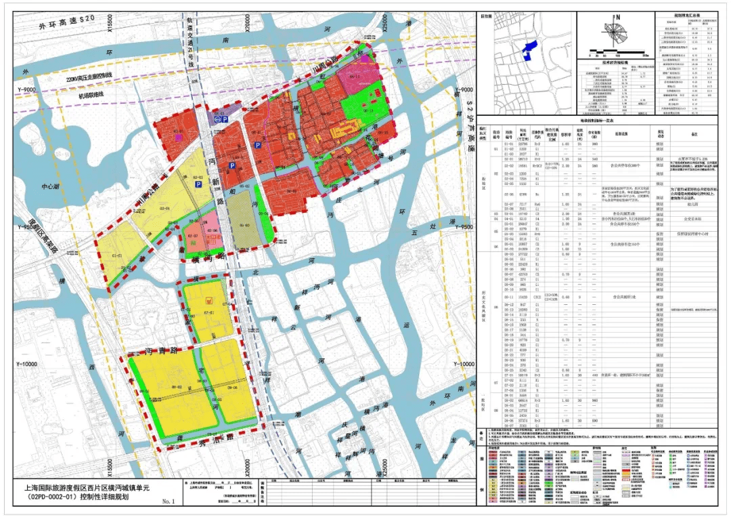Click the '地块控制指标一览表' table heading
Screen dimensions: 731x517
click(x=597, y=121)
